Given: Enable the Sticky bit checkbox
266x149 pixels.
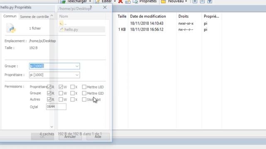Looking at the screenshot, I should coord(84,99).
